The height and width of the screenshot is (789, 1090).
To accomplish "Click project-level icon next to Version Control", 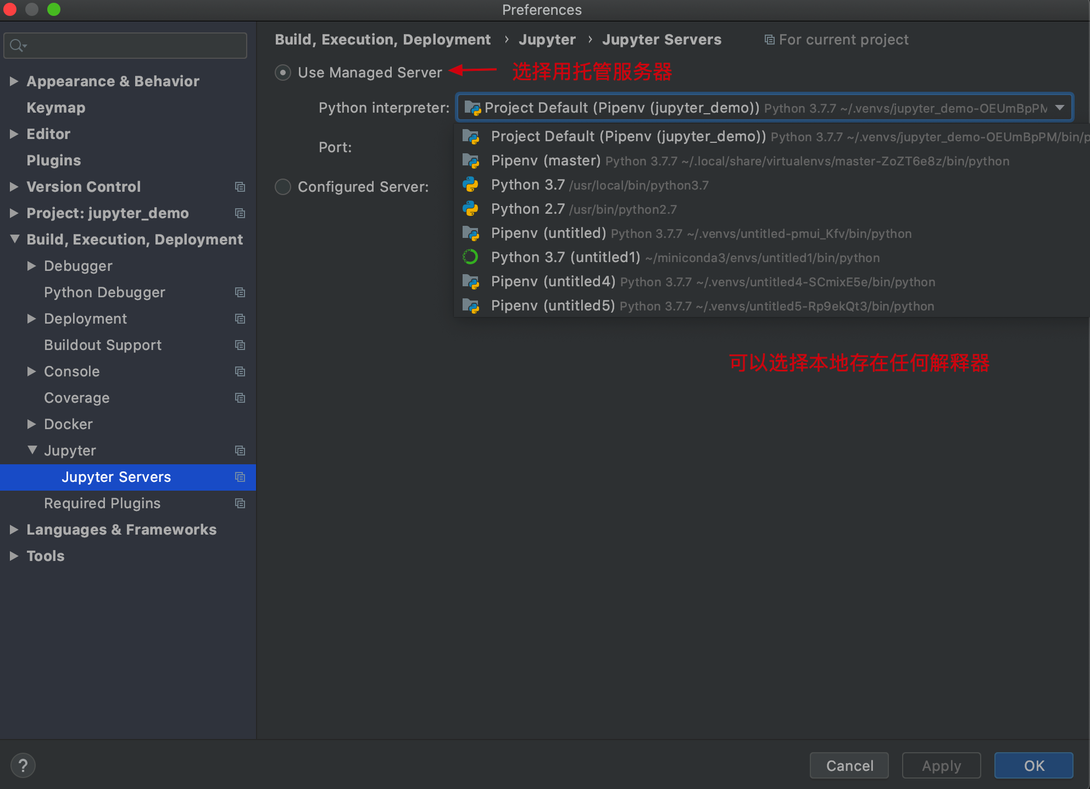I will tap(240, 187).
